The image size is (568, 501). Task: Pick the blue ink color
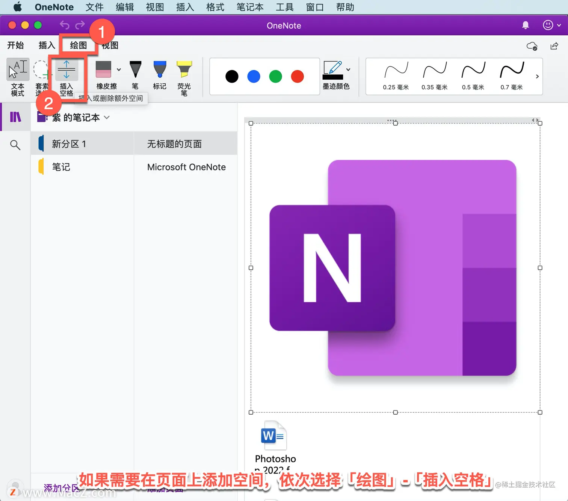click(x=254, y=76)
